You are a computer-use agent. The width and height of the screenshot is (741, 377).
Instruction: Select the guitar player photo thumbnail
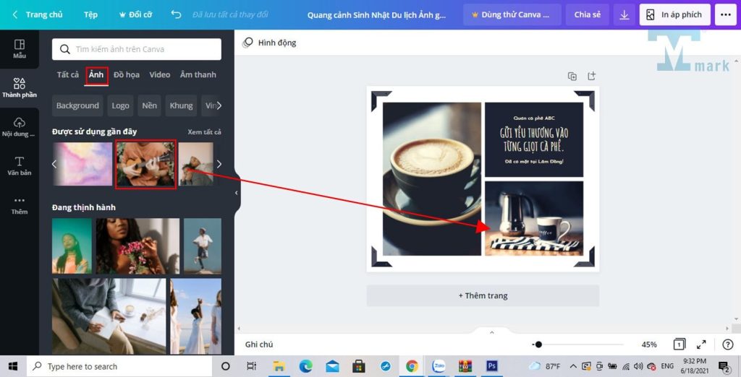click(145, 164)
